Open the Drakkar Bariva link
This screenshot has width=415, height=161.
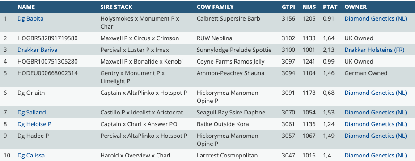point(37,50)
